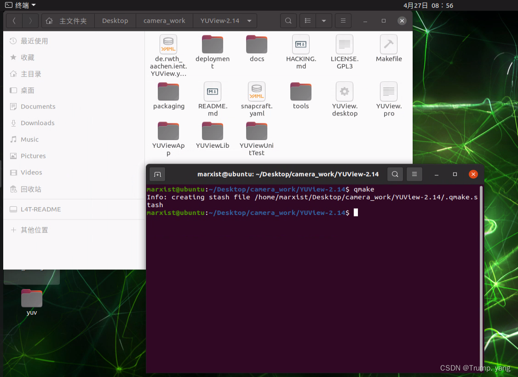Open the deployment folder
Screen dimensions: 518x377
[x=213, y=45]
